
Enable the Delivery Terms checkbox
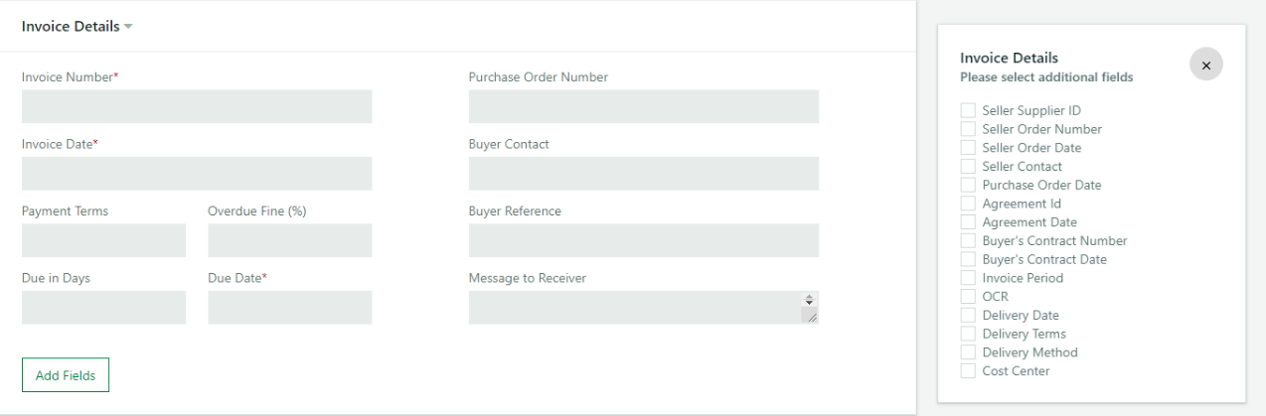[x=968, y=334]
